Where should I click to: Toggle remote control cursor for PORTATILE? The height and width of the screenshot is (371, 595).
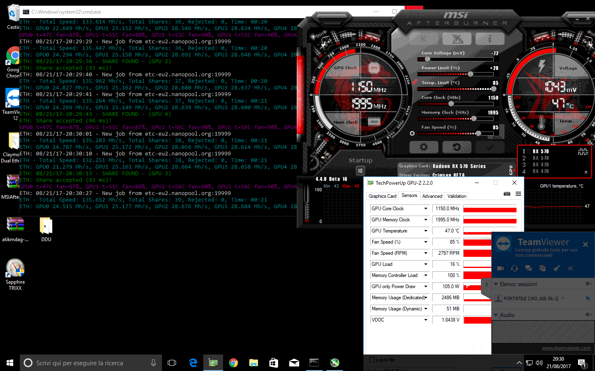tap(588, 298)
